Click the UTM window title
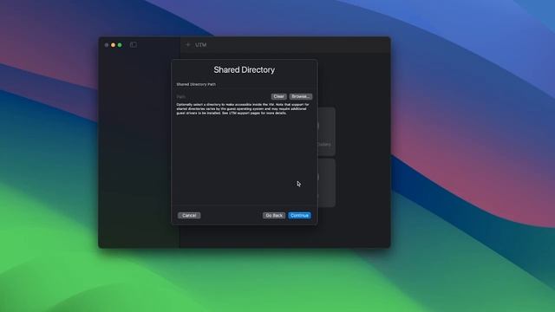 (201, 45)
